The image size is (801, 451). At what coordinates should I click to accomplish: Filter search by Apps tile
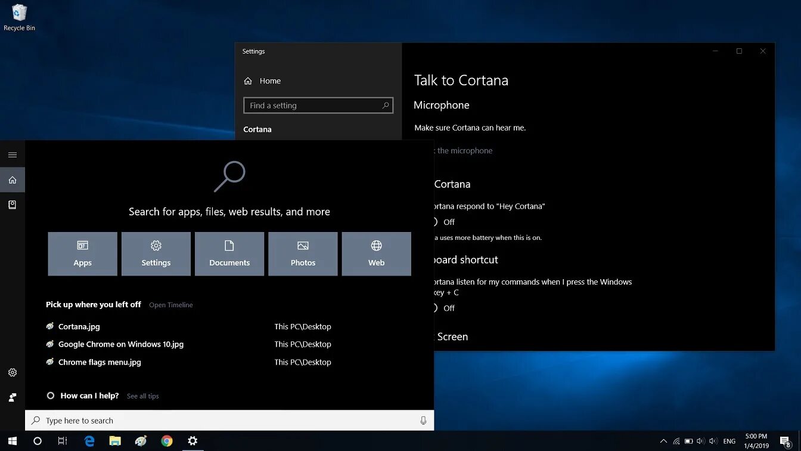click(x=82, y=254)
